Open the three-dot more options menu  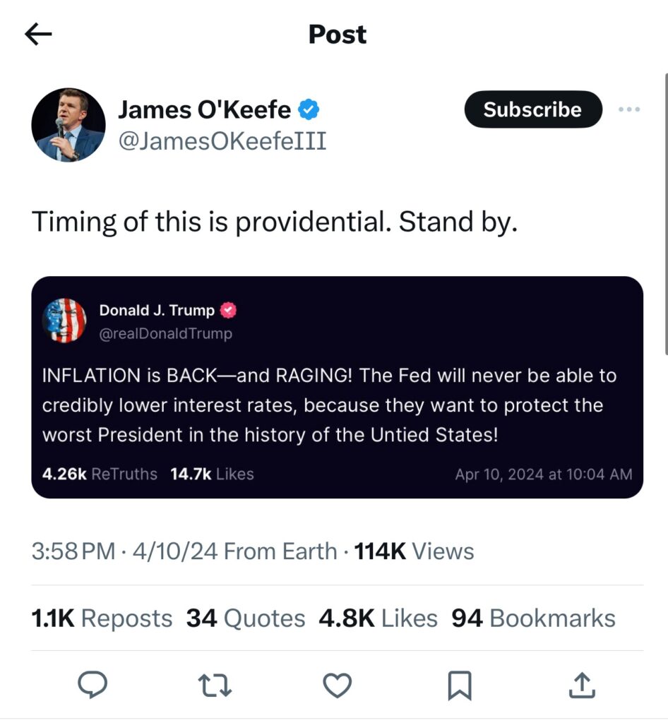628,109
